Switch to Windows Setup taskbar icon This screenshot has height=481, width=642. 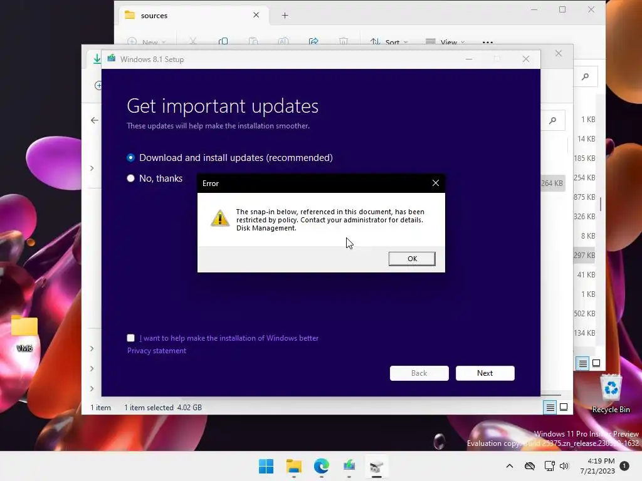[349, 466]
